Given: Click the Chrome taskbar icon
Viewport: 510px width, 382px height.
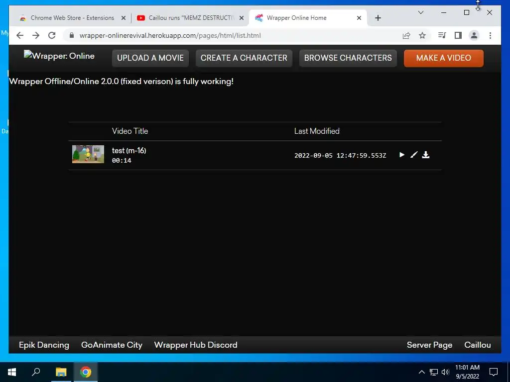Looking at the screenshot, I should coord(86,372).
